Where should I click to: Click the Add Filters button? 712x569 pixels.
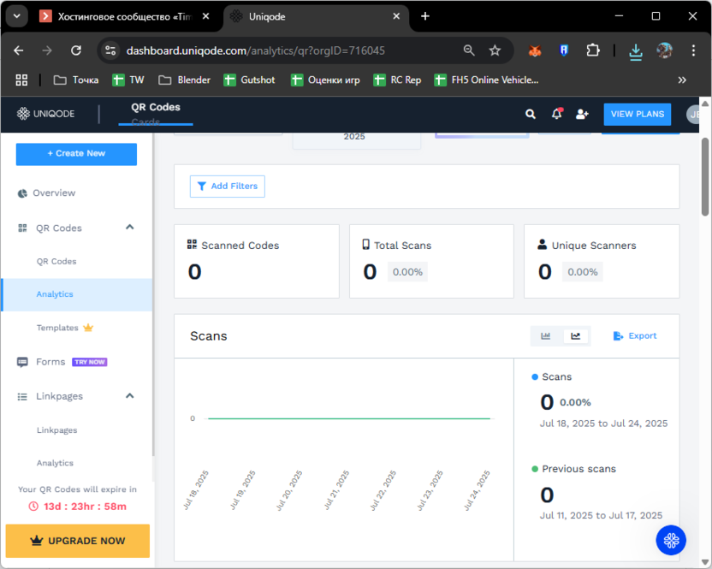pyautogui.click(x=228, y=187)
